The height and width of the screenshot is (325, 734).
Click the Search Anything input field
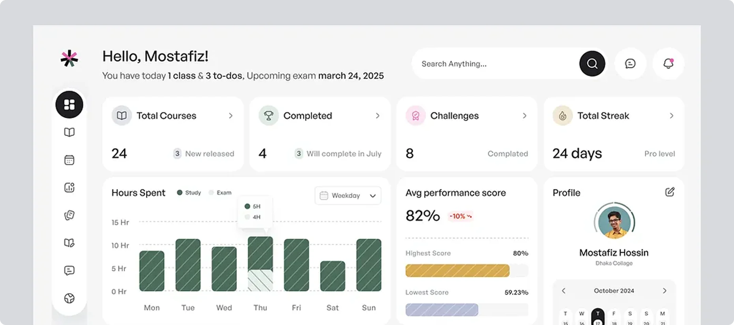(x=493, y=64)
